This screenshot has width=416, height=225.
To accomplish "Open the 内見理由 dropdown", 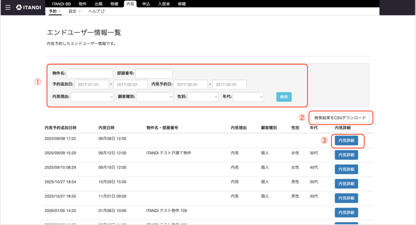I will [x=93, y=97].
